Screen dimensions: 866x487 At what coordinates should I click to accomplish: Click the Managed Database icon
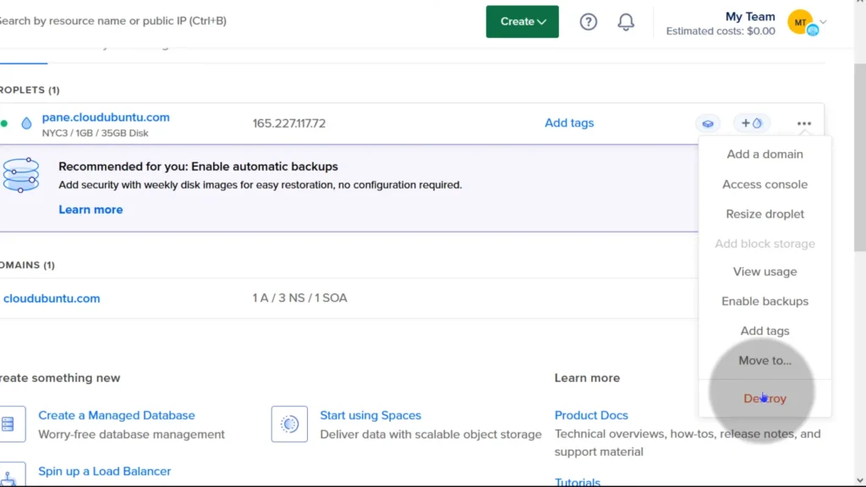tap(8, 424)
